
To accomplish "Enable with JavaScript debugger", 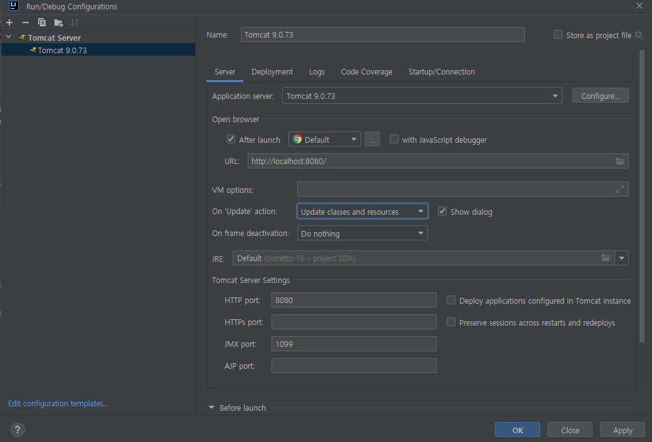I will [394, 139].
